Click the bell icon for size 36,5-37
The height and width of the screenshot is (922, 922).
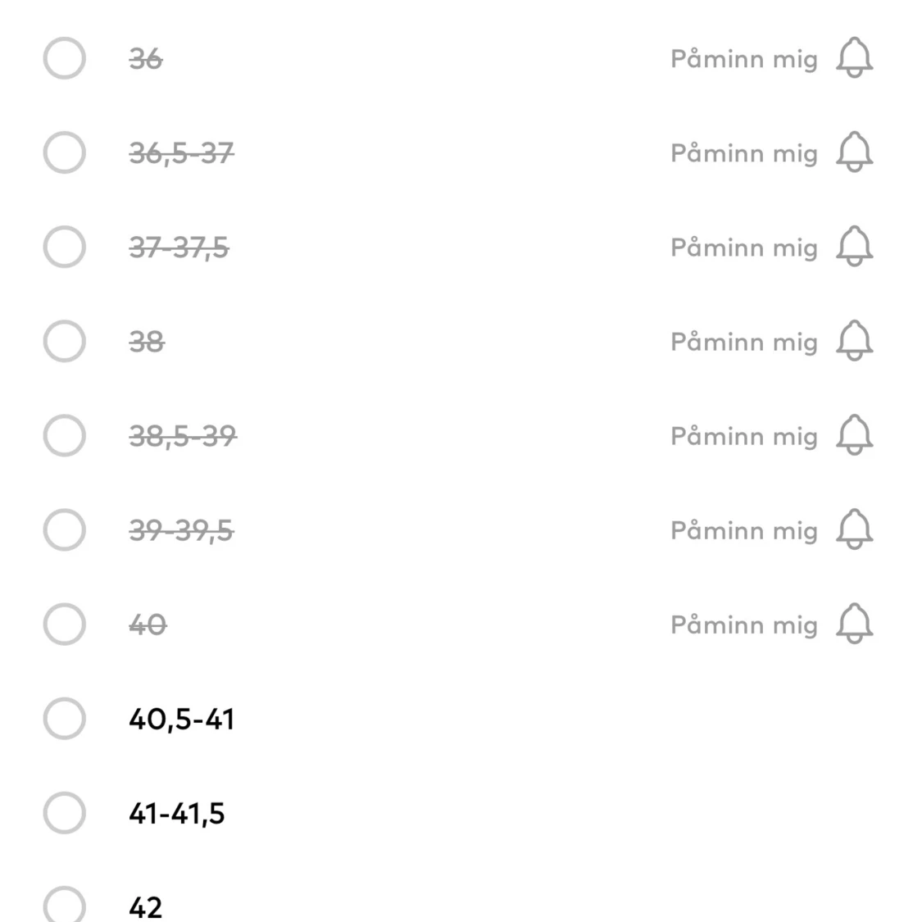(854, 152)
